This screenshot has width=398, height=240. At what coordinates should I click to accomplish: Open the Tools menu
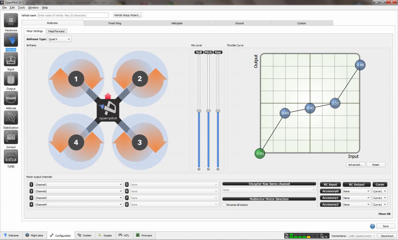21,7
